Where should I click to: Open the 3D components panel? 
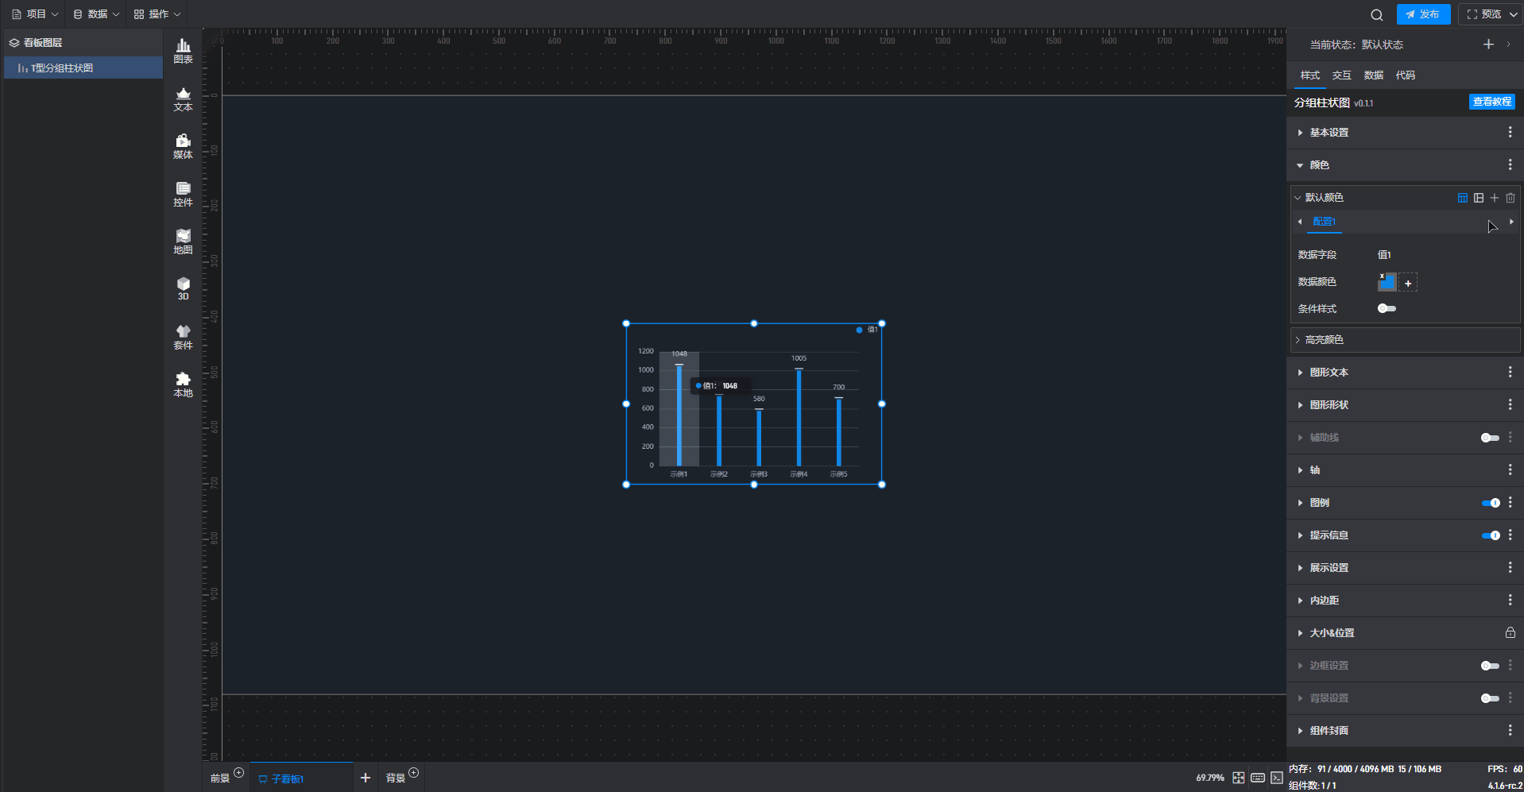coord(183,288)
